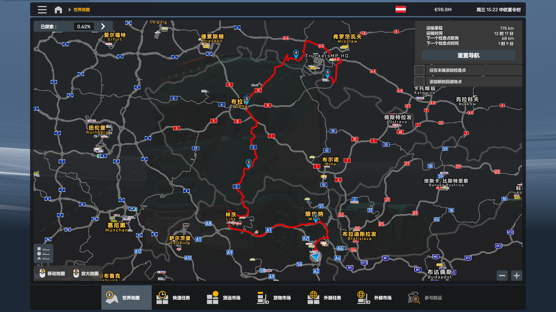Viewport: 556px width, 312px height.
Task: Click the Bratislava city label
Action: click(359, 236)
